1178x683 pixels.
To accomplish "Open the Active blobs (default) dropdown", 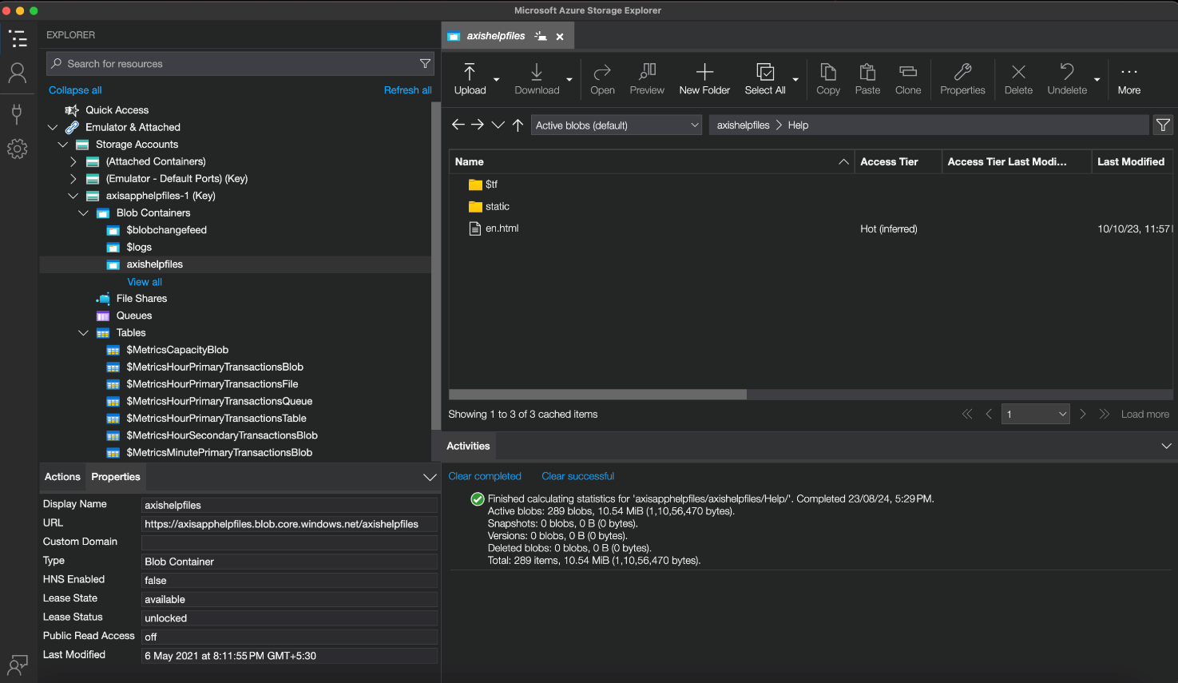I will point(616,125).
